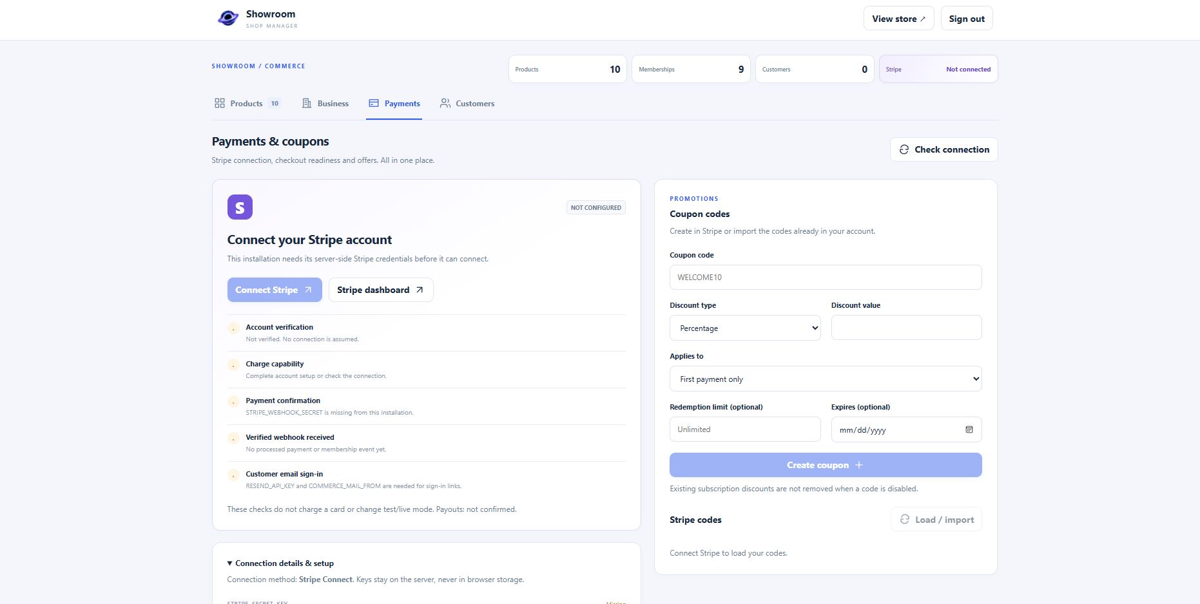Viewport: 1200px width, 604px height.
Task: Click the Showroom planet logo icon
Action: point(228,18)
